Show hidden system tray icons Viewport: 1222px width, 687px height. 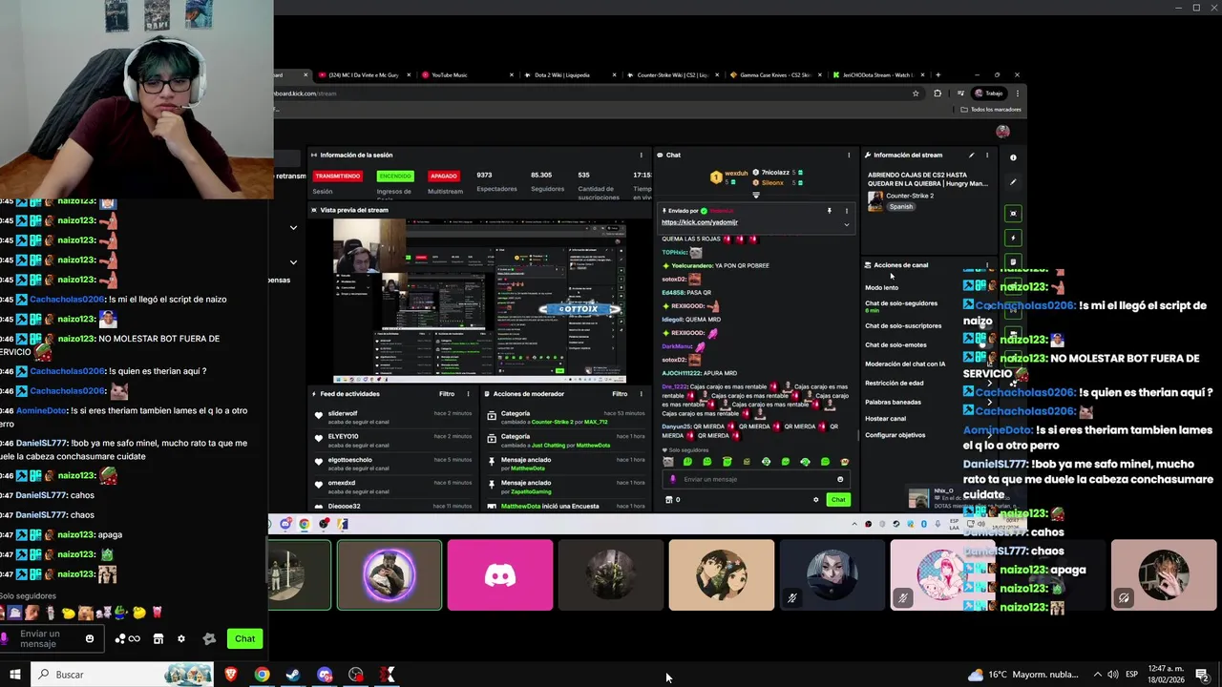click(1098, 675)
